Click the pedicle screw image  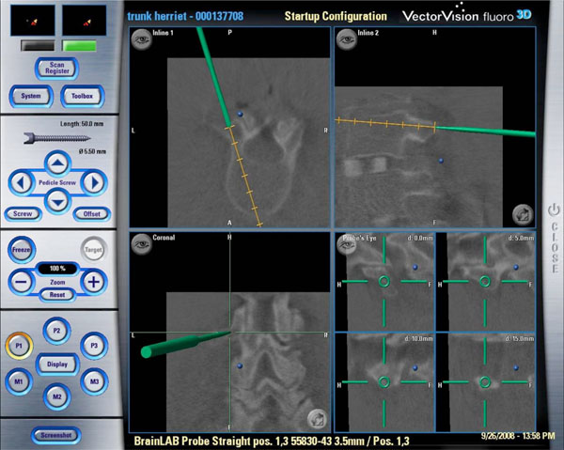point(56,138)
